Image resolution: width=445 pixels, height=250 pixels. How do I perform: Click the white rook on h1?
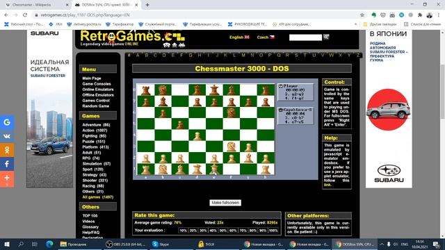pos(266,169)
